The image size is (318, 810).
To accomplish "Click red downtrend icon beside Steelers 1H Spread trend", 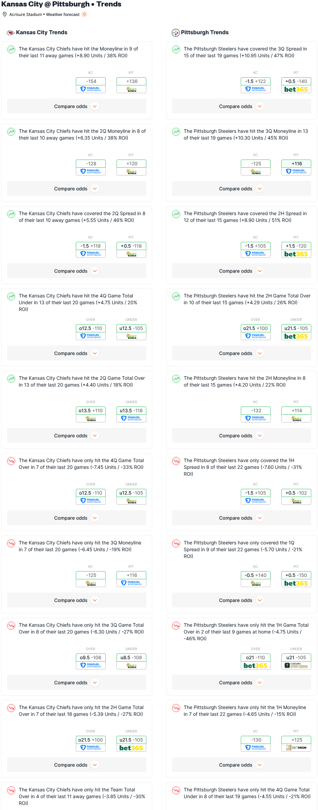I will [176, 461].
